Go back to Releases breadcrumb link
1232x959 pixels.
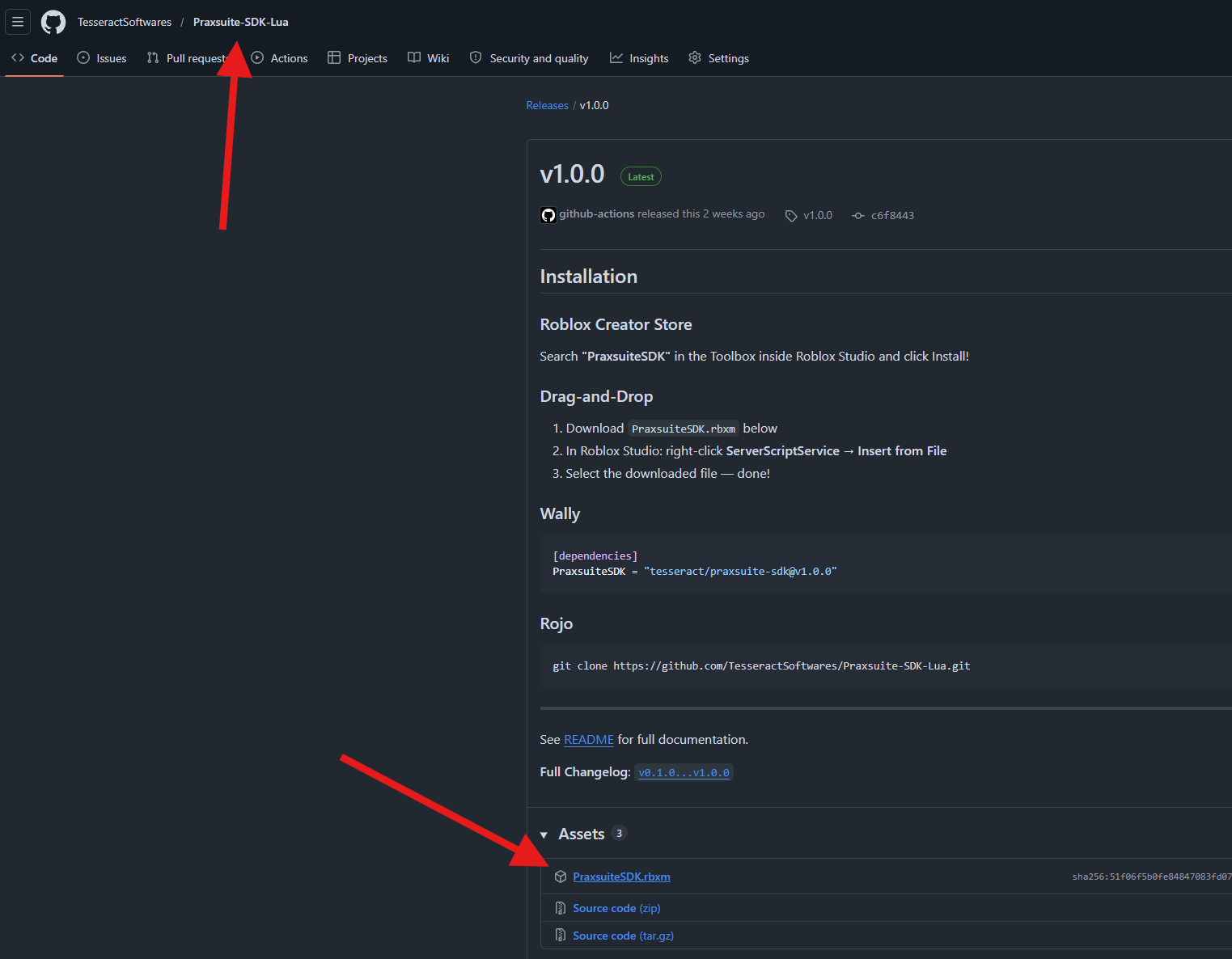coord(547,105)
